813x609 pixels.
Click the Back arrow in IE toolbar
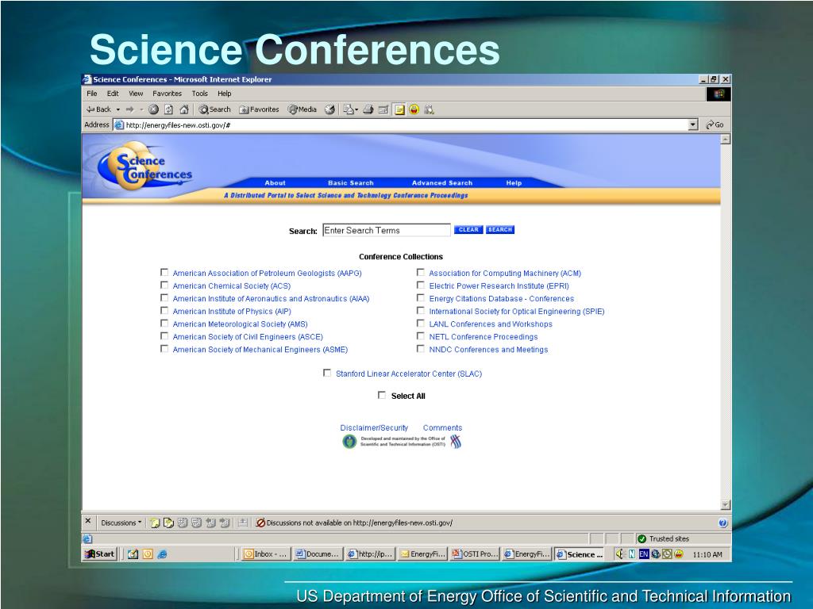[98, 109]
